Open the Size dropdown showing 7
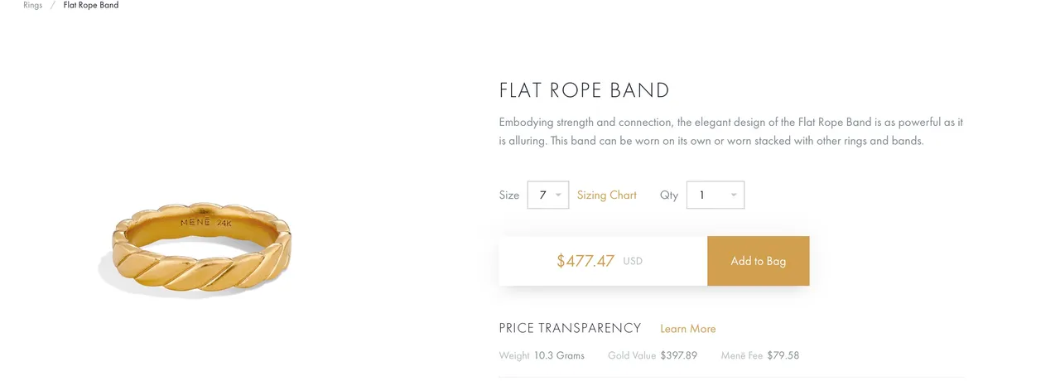The width and height of the screenshot is (1060, 381). pyautogui.click(x=547, y=195)
